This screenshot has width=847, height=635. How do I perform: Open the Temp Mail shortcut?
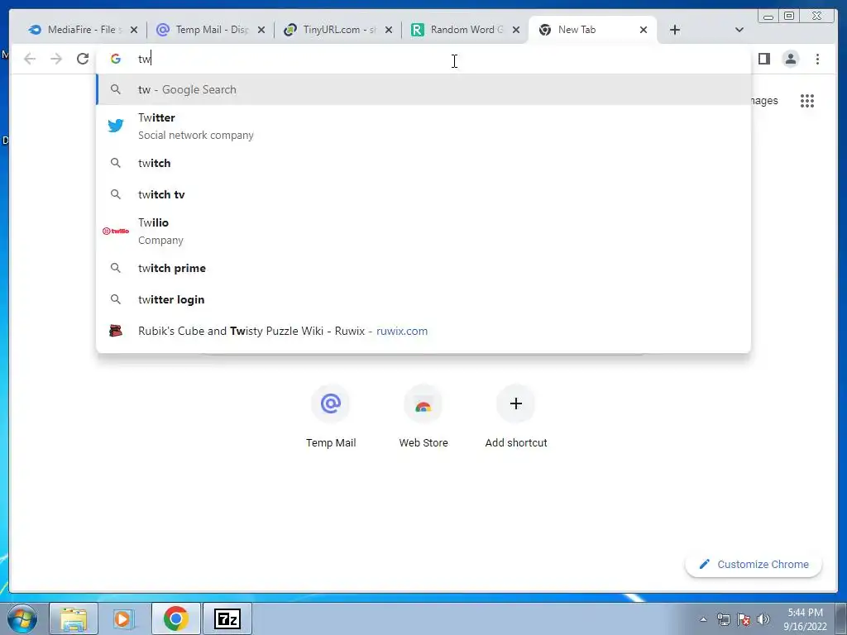(x=331, y=417)
